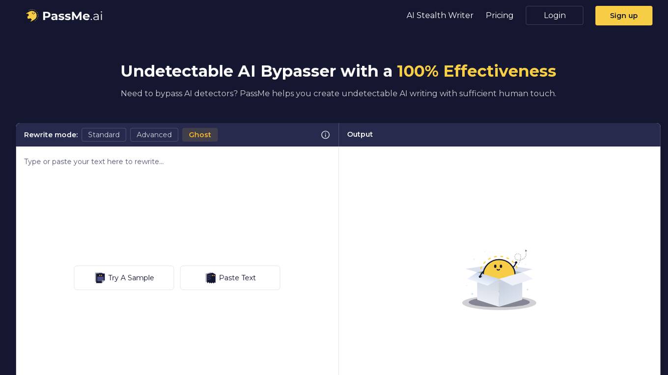Viewport: 668px width, 375px height.
Task: Select the Advanced rewrite mode
Action: [x=154, y=135]
